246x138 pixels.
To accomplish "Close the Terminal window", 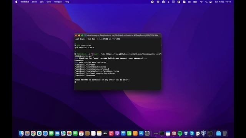I will [x=76, y=36].
